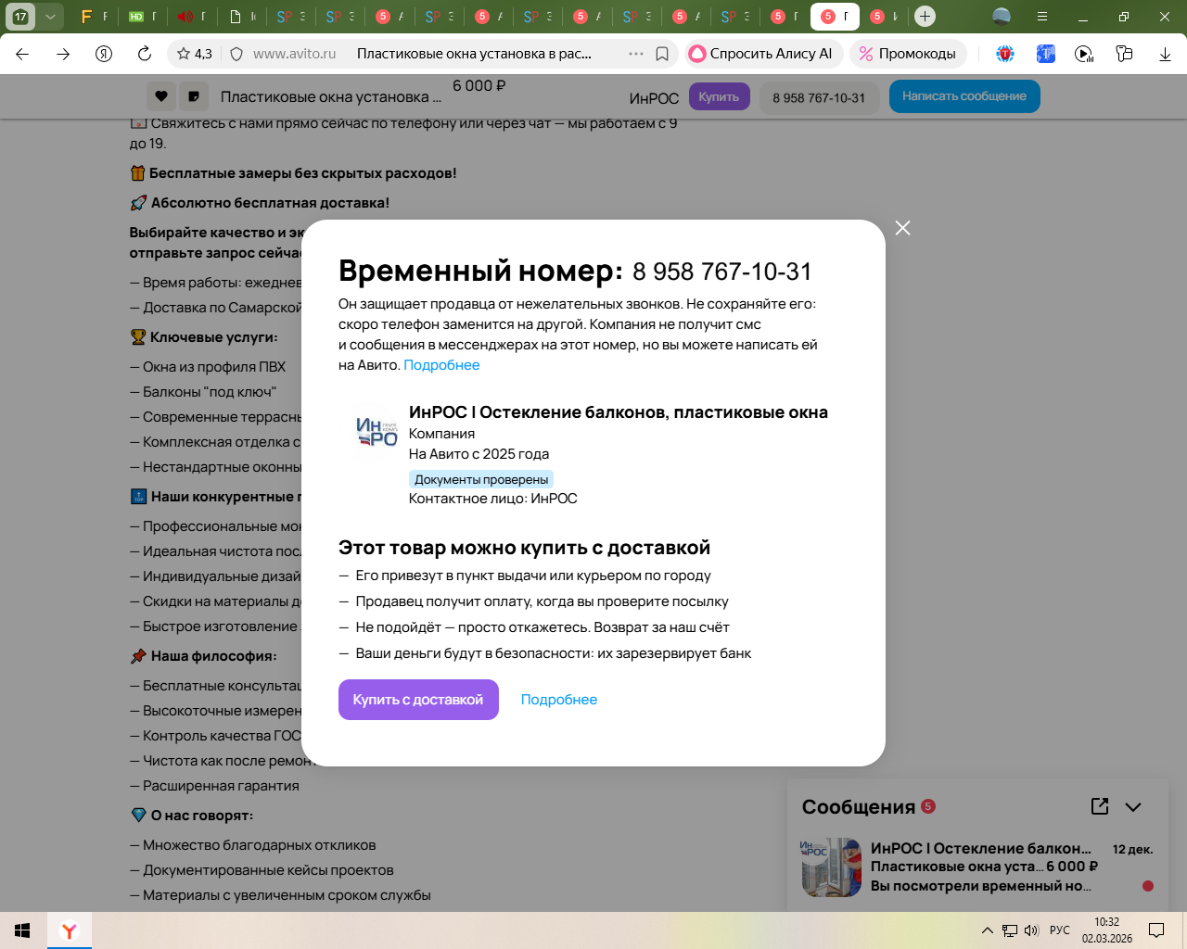Open the ИнРОС chat dated 12 дек.
This screenshot has width=1187, height=949.
click(x=978, y=867)
